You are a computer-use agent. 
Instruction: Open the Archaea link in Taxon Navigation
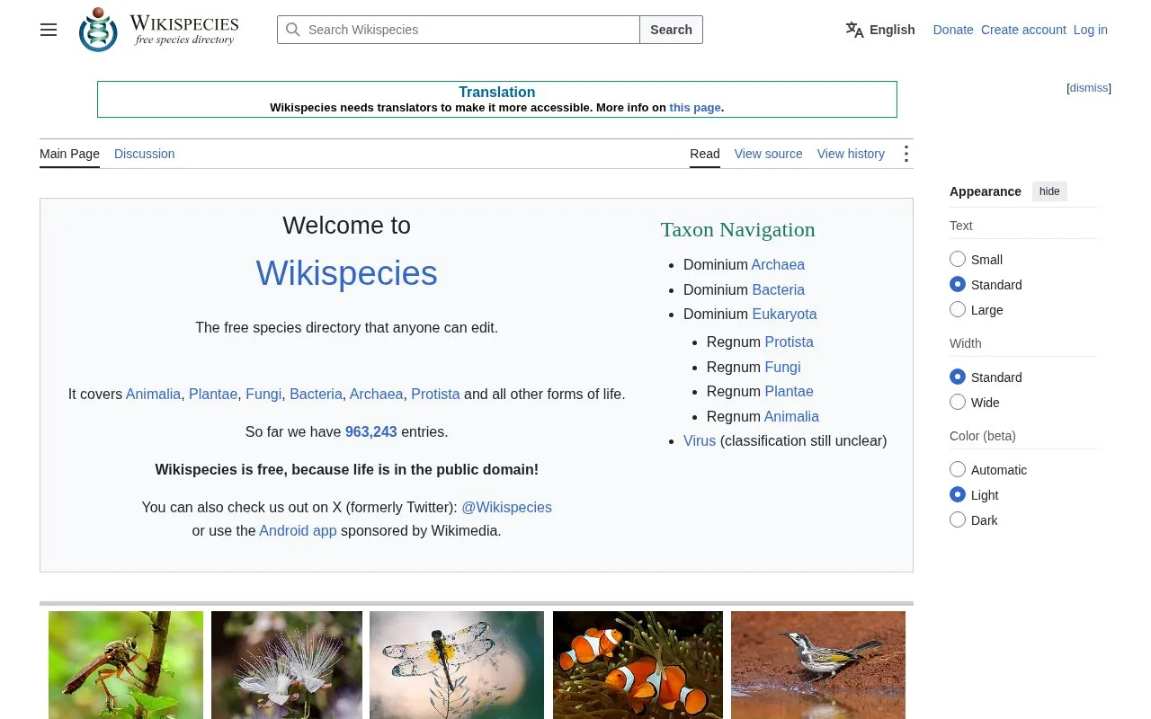(778, 265)
